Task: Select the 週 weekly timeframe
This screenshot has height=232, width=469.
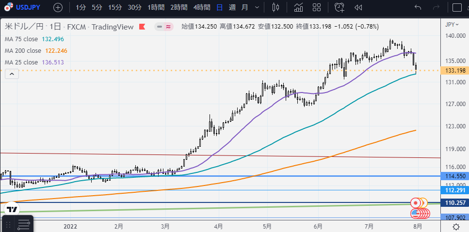Action: (x=232, y=7)
